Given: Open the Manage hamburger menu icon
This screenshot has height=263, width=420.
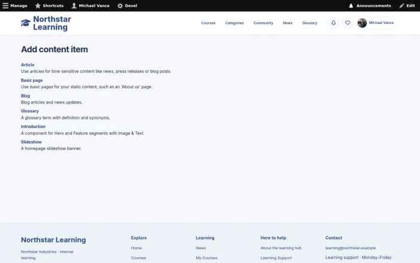Looking at the screenshot, I should point(5,5).
